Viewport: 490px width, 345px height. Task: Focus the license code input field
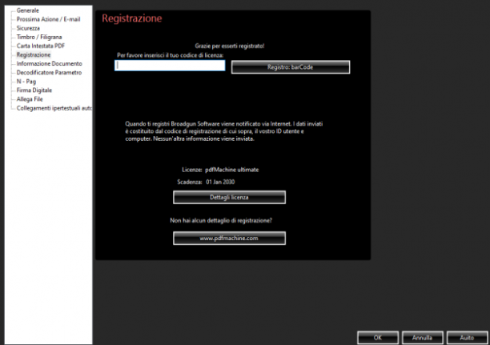click(x=170, y=66)
